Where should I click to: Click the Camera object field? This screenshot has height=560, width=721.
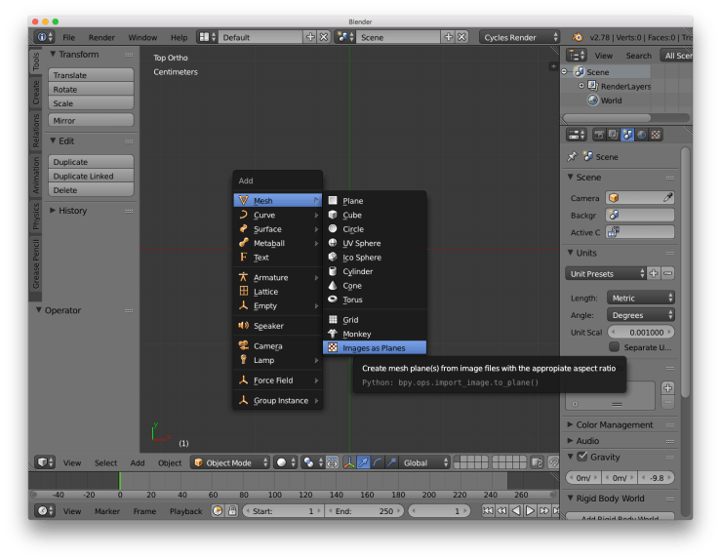(x=640, y=198)
